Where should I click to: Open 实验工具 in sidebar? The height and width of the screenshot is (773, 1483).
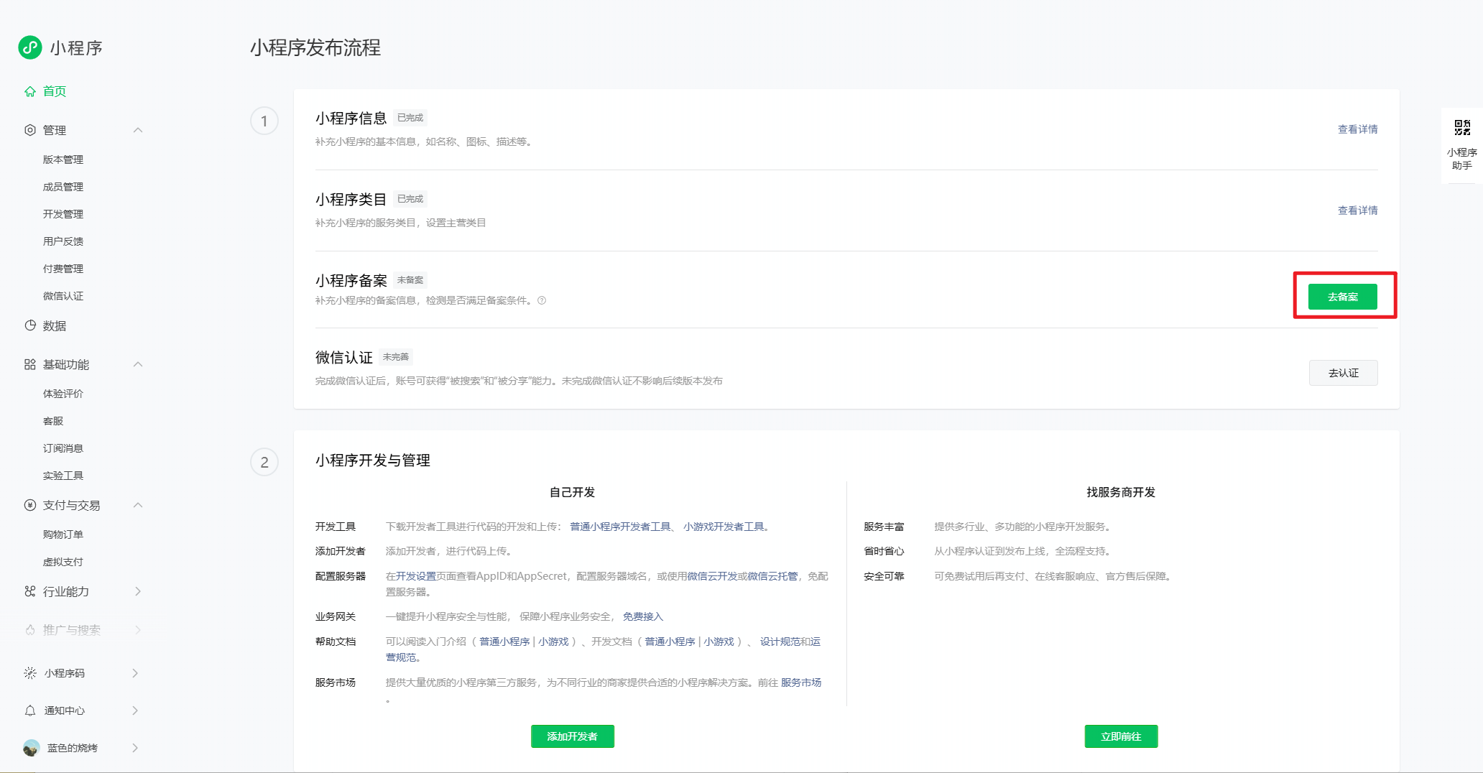(63, 476)
